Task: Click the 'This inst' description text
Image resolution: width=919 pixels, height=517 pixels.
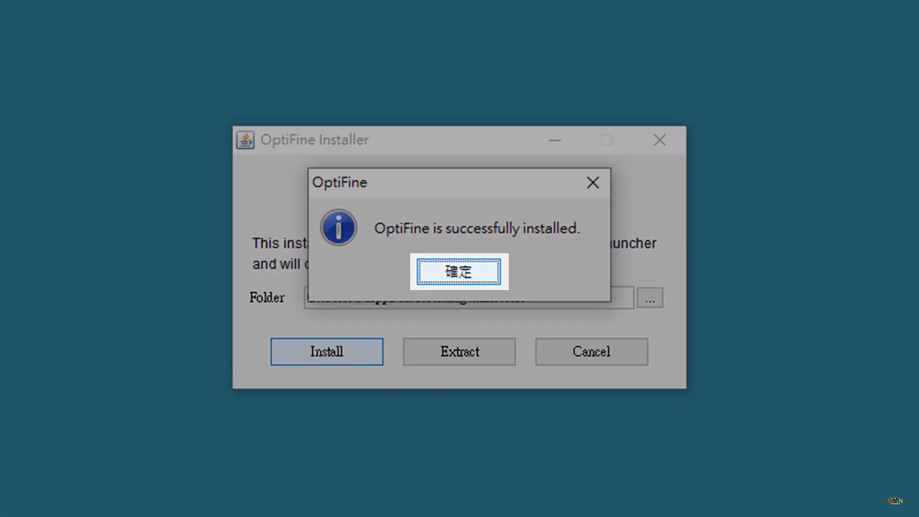Action: point(280,243)
